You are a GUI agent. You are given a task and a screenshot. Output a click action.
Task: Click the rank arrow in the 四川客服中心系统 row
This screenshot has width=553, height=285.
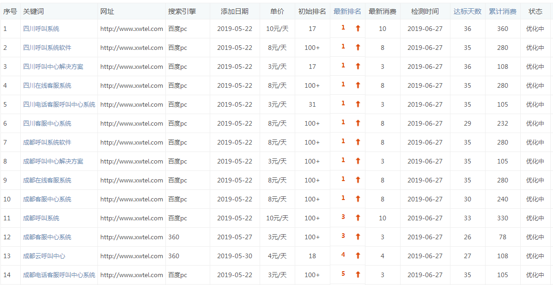pos(358,123)
